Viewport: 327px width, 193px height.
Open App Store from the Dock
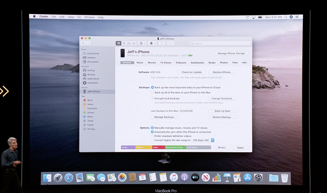click(x=248, y=178)
